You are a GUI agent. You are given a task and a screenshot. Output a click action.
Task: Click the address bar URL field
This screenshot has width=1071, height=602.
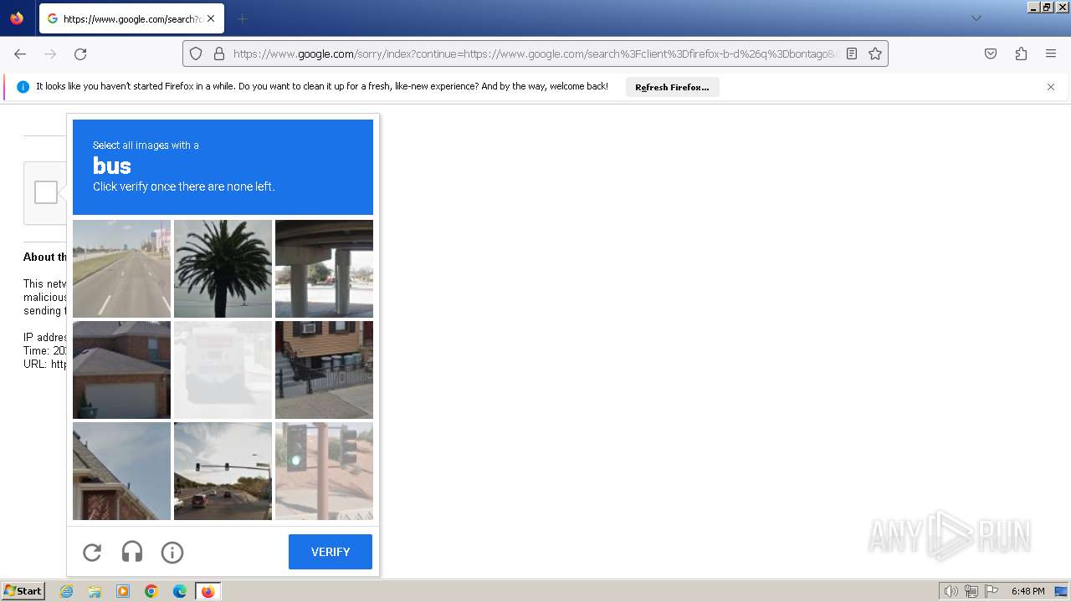pos(535,54)
